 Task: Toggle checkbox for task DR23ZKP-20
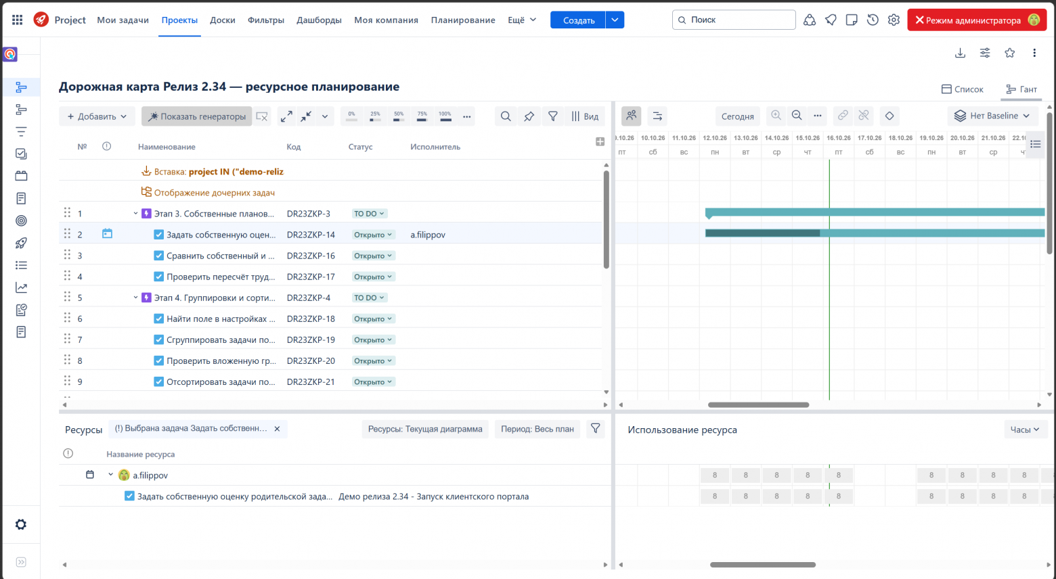[x=158, y=361]
